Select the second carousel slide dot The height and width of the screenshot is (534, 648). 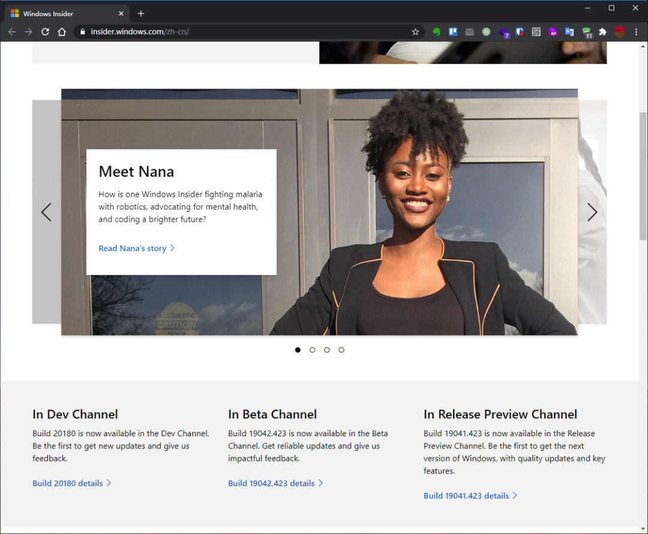coord(312,350)
